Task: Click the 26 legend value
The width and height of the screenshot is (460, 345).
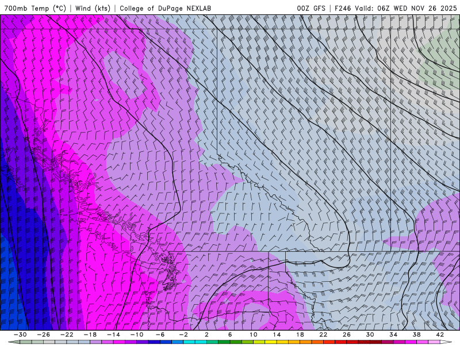Action: [x=347, y=335]
